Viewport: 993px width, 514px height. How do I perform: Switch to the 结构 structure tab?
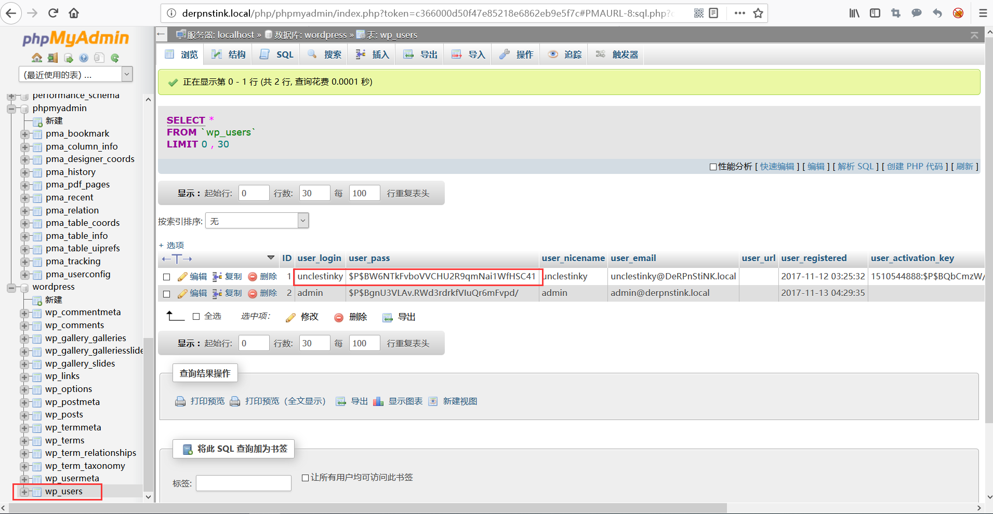coord(229,55)
